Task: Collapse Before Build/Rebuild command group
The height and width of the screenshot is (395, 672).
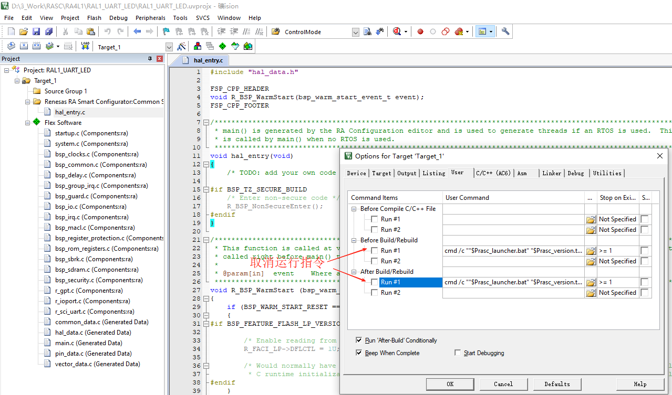Action: [355, 240]
